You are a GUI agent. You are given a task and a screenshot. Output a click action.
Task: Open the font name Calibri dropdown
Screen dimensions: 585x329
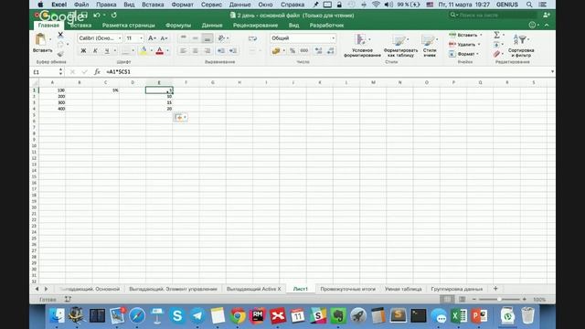120,38
